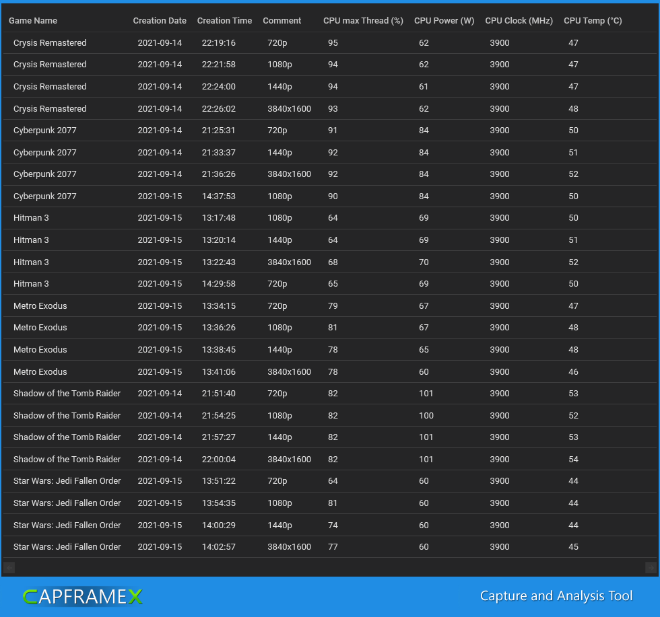Click CPU Clock 3900 in Crysis 22:19:16 row
The height and width of the screenshot is (617, 660).
tap(499, 43)
